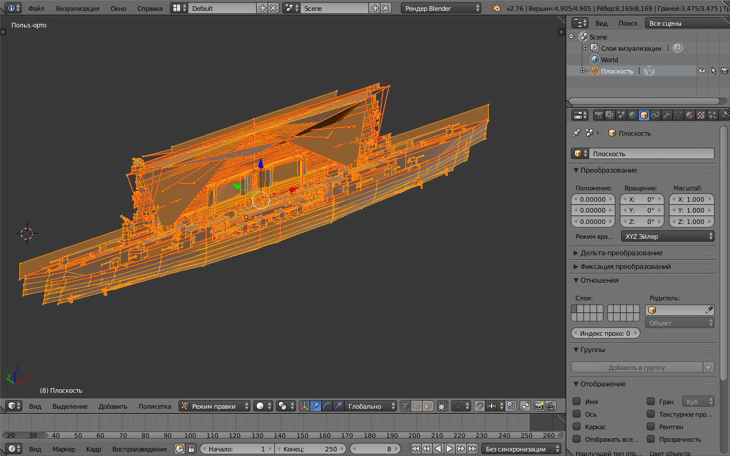Hide Плоскость using the outliner eye icon
The width and height of the screenshot is (730, 456).
(x=702, y=71)
